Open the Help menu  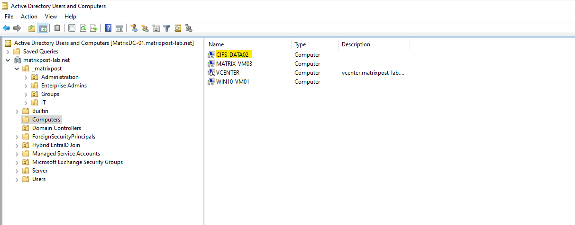(70, 17)
